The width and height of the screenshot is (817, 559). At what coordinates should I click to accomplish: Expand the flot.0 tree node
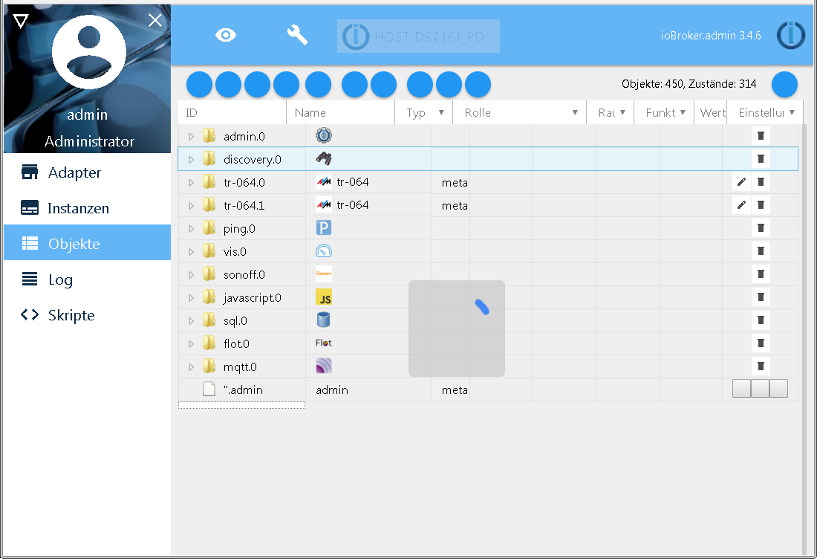point(191,343)
